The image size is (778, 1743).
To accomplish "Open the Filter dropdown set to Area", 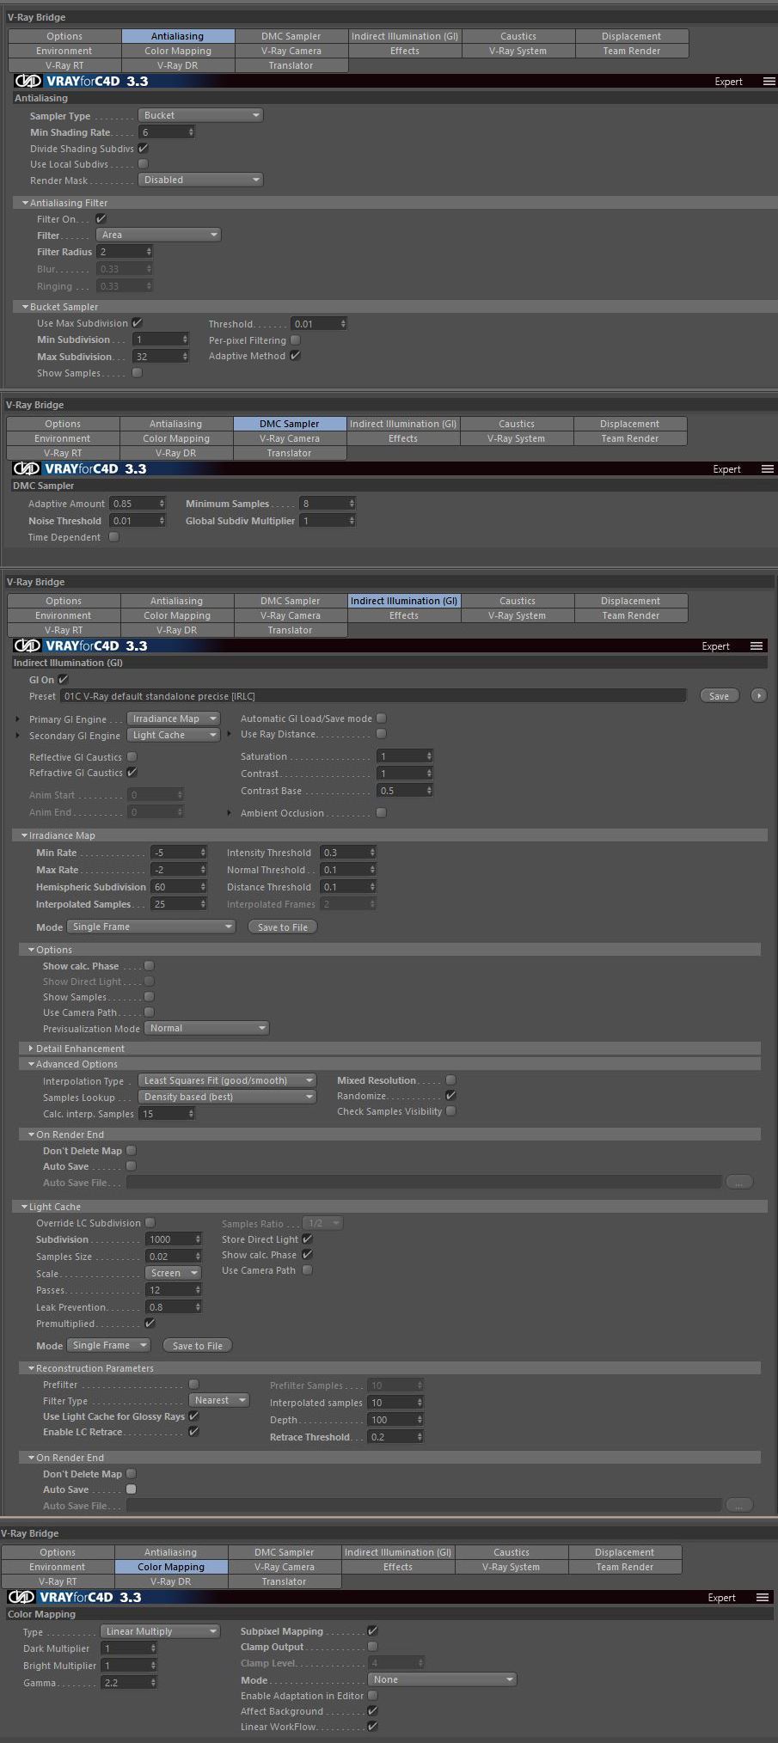I will click(x=159, y=235).
